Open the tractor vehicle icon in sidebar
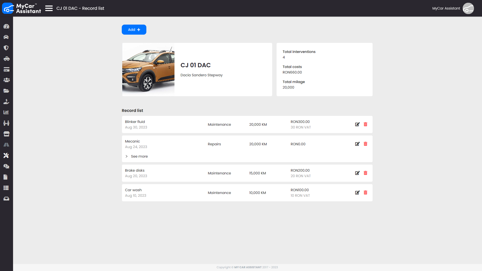The width and height of the screenshot is (482, 271). coord(6,59)
